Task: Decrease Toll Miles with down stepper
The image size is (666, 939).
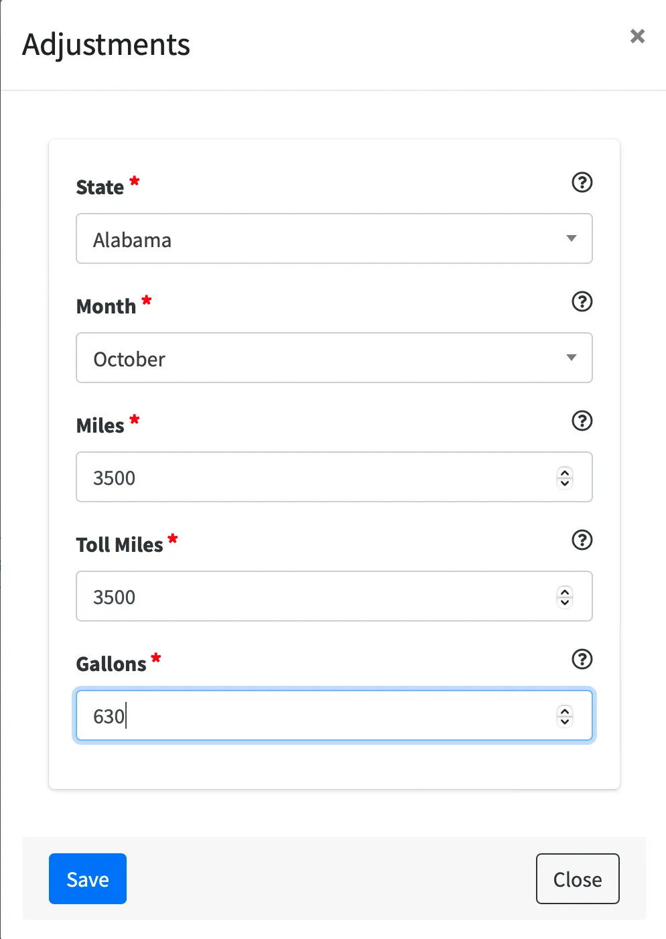Action: (x=565, y=602)
